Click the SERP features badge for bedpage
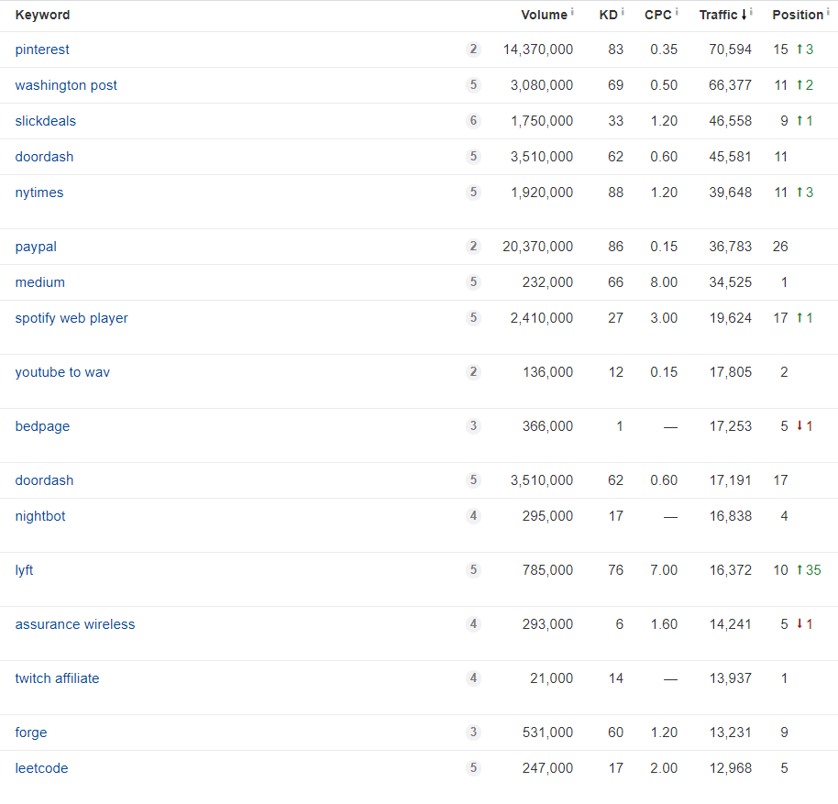Screen dimensions: 838x804 (473, 425)
